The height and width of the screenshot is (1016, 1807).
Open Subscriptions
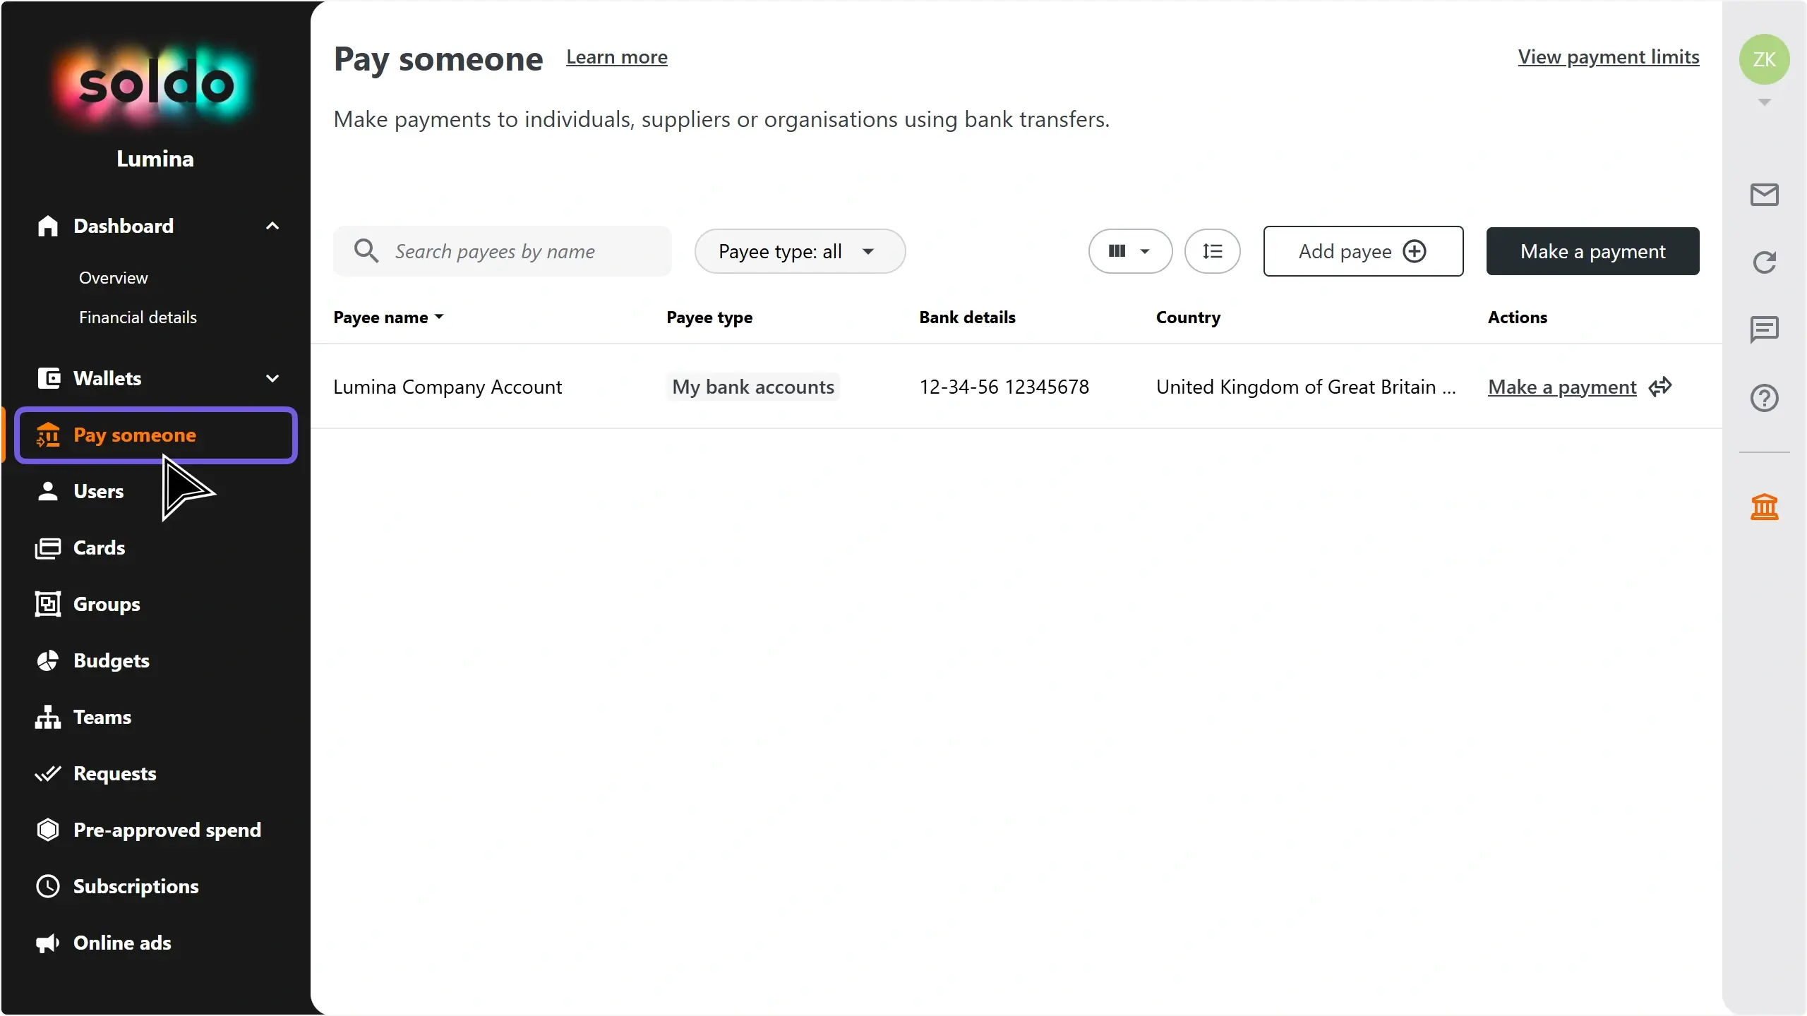click(136, 887)
